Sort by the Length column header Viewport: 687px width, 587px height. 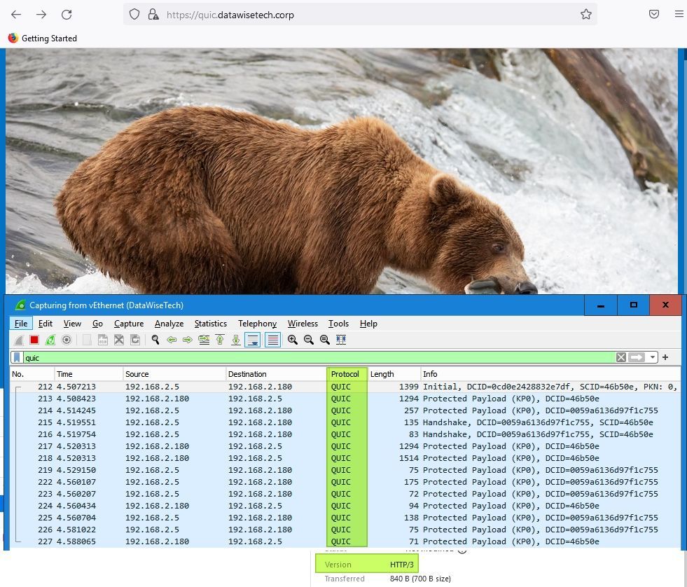click(394, 374)
